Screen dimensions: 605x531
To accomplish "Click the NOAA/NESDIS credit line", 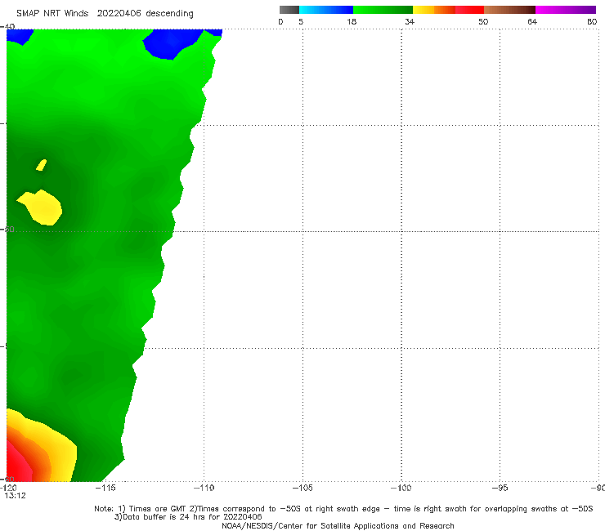I will (x=338, y=525).
